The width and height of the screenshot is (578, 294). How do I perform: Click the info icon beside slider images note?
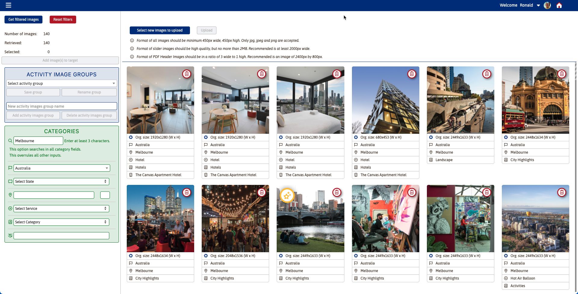click(x=132, y=49)
